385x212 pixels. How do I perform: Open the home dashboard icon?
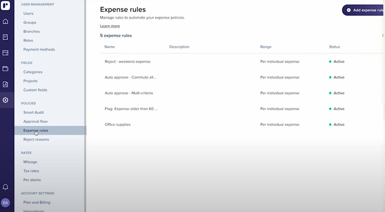click(x=5, y=22)
